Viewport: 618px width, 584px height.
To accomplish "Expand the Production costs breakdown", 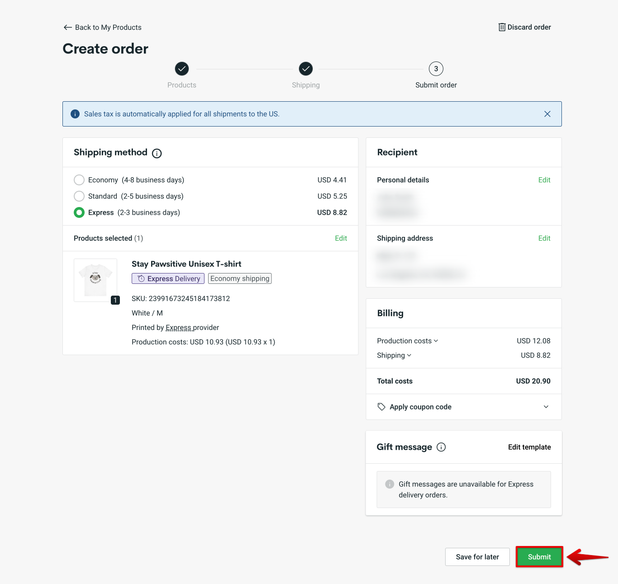I will [436, 341].
